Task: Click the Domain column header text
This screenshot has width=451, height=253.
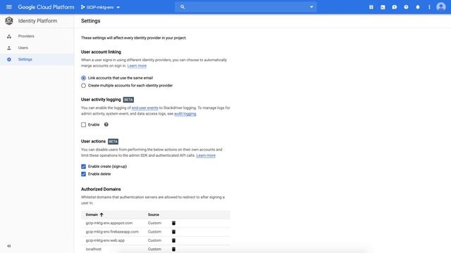Action: tap(92, 214)
